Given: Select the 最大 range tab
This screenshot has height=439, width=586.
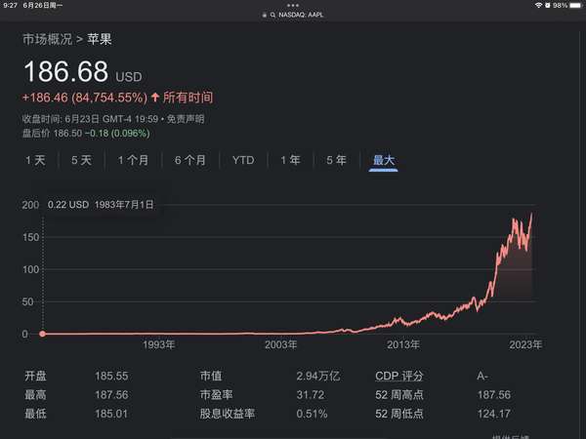Looking at the screenshot, I should coord(384,160).
